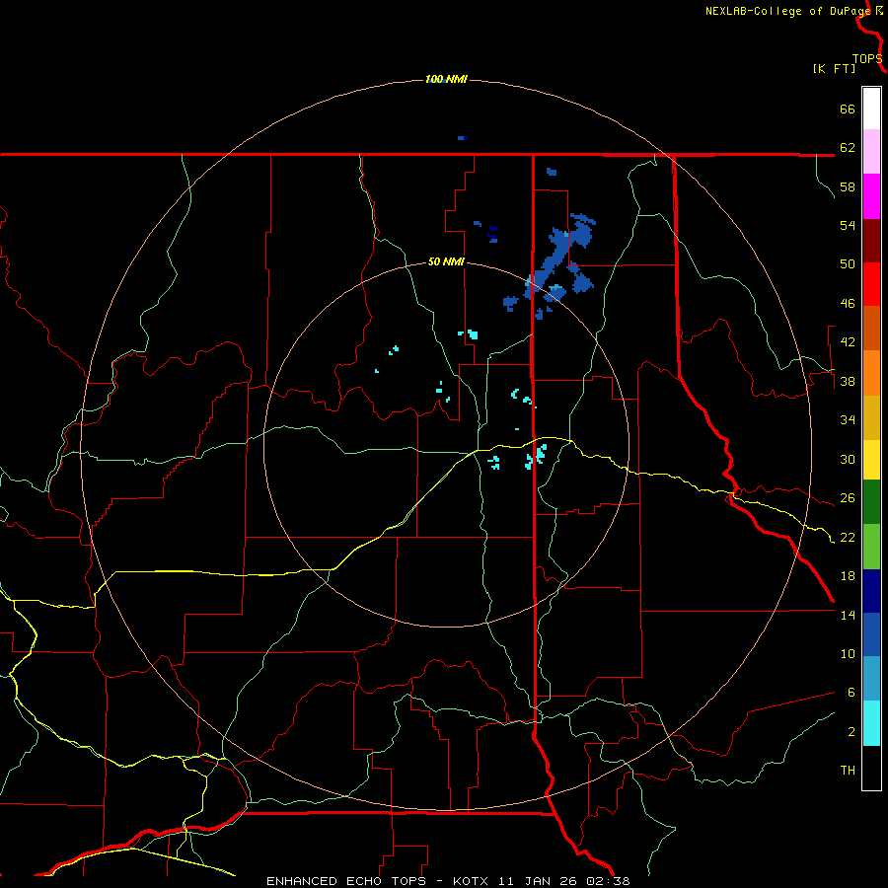Click the legend value "2"

tap(851, 732)
